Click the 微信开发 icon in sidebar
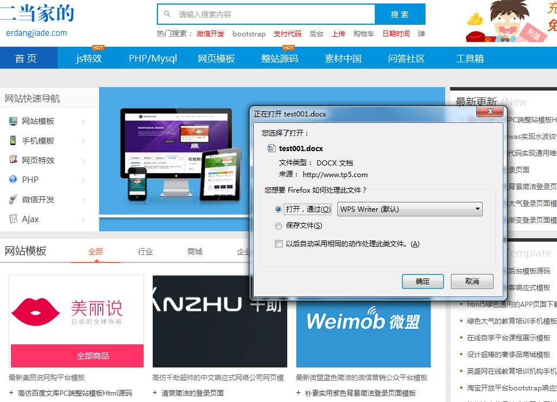The image size is (557, 402). [13, 198]
